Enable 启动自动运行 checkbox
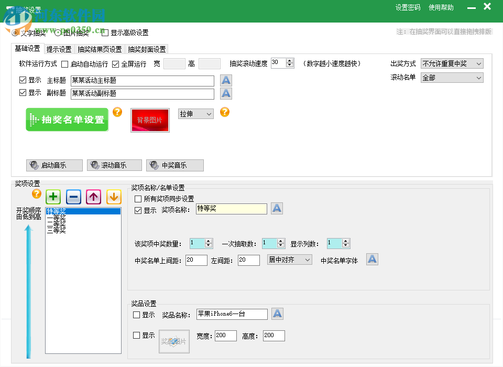This screenshot has width=503, height=367. coord(65,63)
